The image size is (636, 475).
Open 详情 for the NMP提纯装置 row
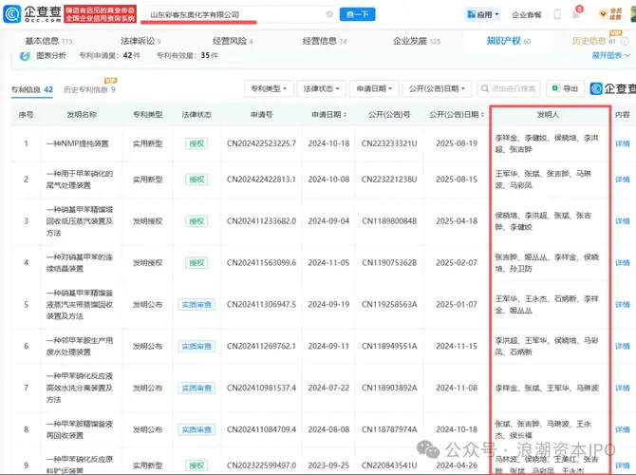(622, 143)
